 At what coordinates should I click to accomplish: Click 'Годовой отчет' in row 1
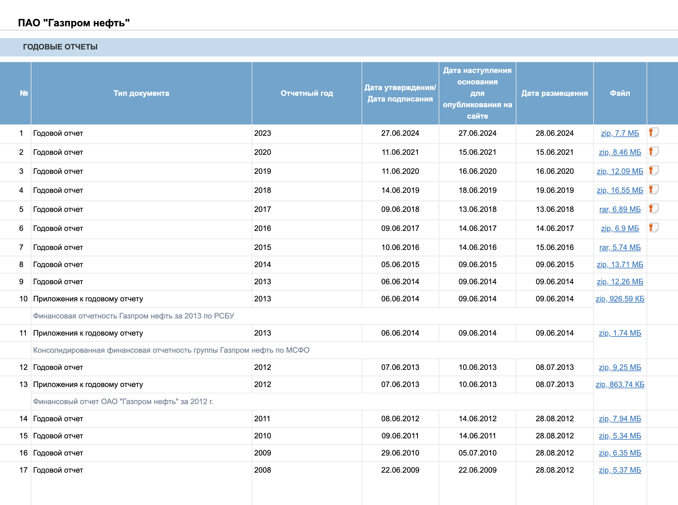coord(58,133)
